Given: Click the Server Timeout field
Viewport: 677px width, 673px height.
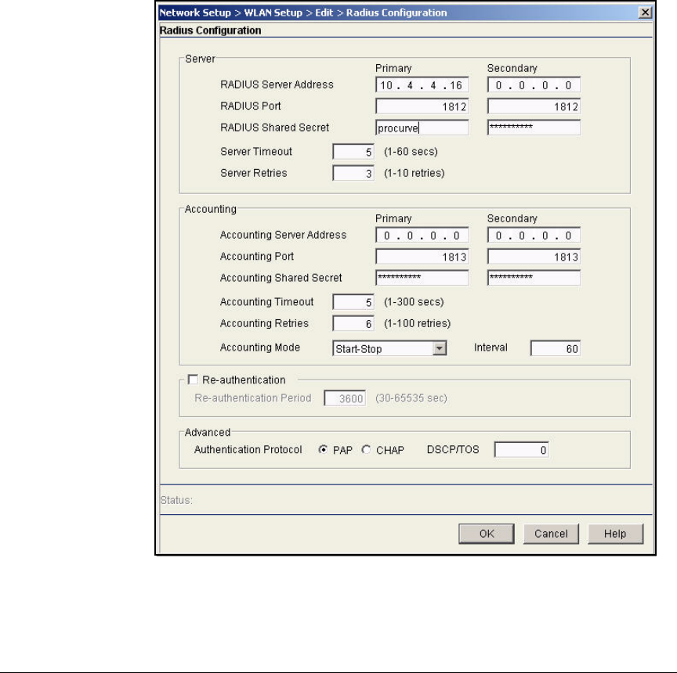Looking at the screenshot, I should pyautogui.click(x=353, y=152).
